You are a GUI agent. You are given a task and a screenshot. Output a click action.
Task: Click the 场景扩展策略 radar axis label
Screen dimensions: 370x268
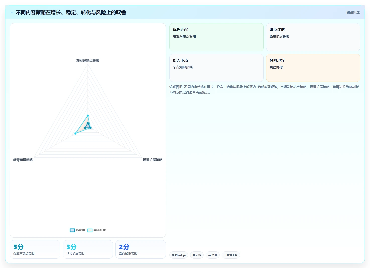pos(153,160)
